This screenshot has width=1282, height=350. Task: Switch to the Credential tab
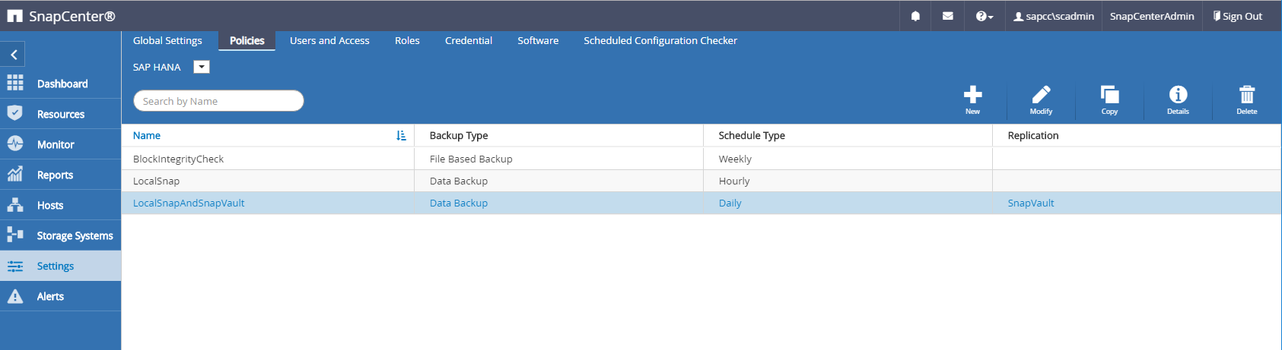tap(468, 40)
